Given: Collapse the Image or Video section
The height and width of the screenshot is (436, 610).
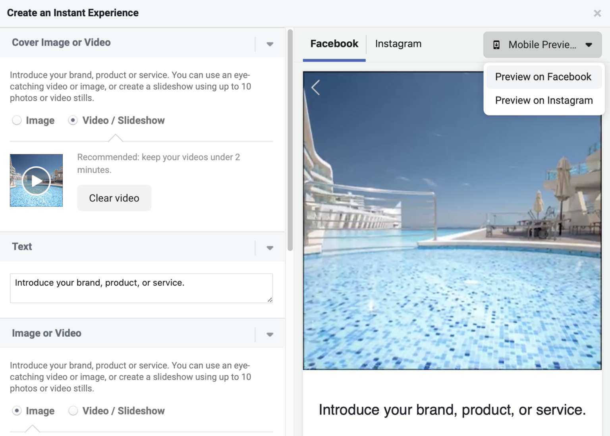Looking at the screenshot, I should click(269, 334).
